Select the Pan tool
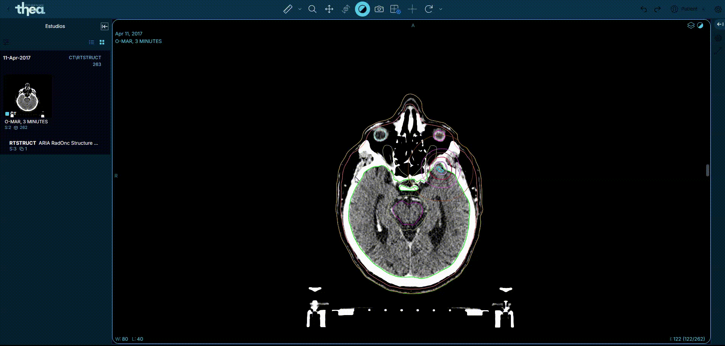This screenshot has width=725, height=346. (x=329, y=9)
